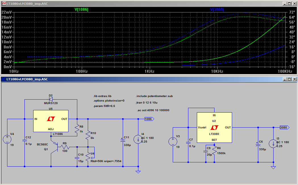This screenshot has height=185, width=298.
Task: Select the R6 resistor symbol
Action: point(214,150)
